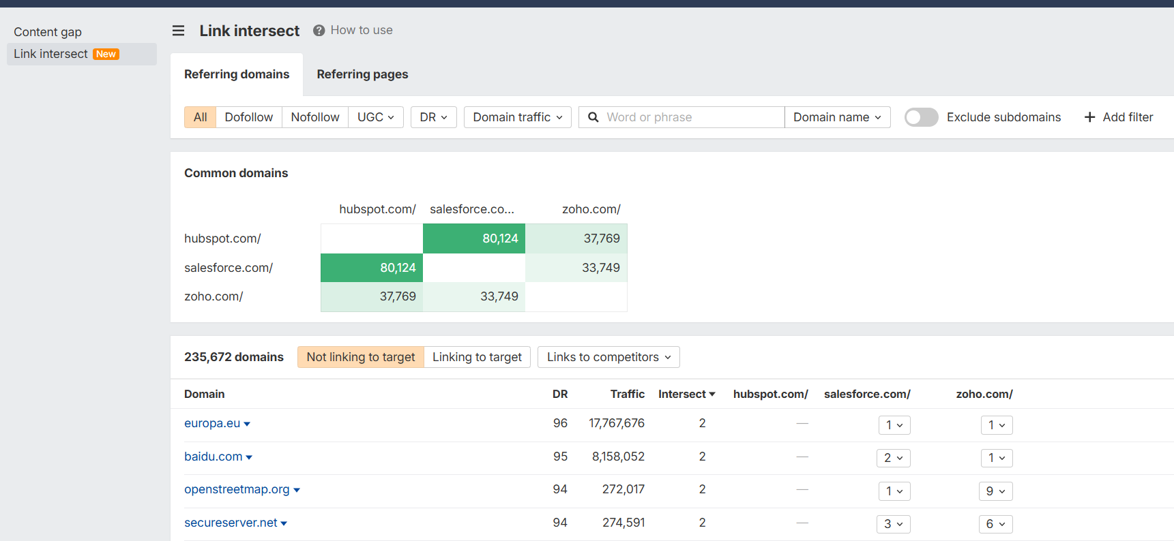Click the arrow beside secureserver.net
Viewport: 1174px width, 541px height.
tap(284, 523)
